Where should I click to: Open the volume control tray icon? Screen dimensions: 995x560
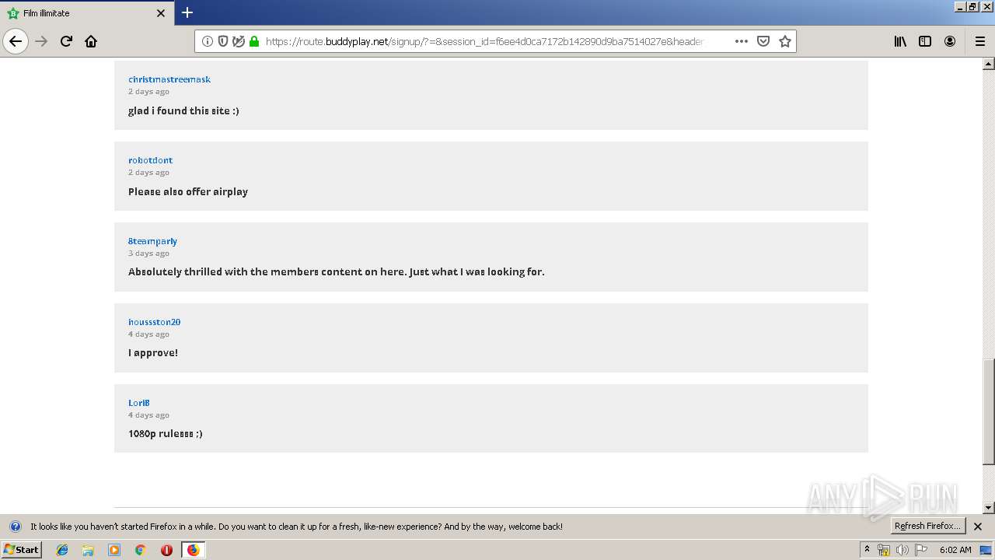[x=902, y=550]
